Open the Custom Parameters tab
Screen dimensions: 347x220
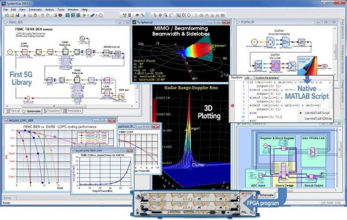coord(266,78)
